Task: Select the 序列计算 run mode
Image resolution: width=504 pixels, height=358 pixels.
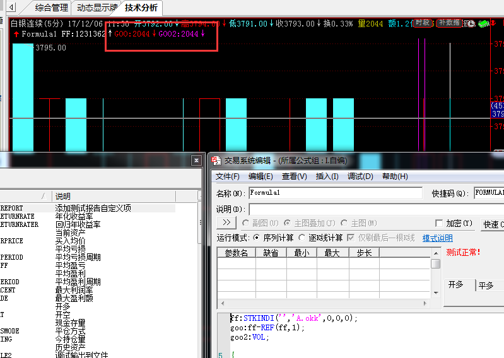Action: (256, 238)
